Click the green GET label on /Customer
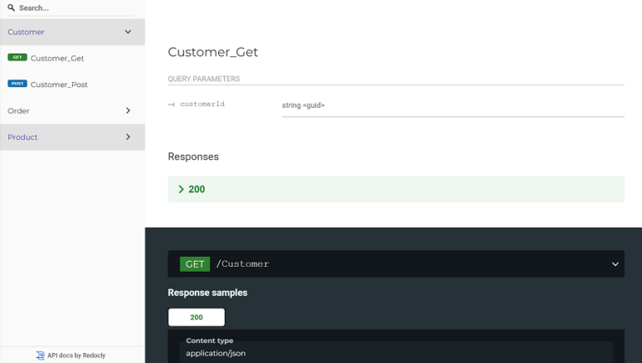Screen dimensions: 642x363 pos(195,264)
